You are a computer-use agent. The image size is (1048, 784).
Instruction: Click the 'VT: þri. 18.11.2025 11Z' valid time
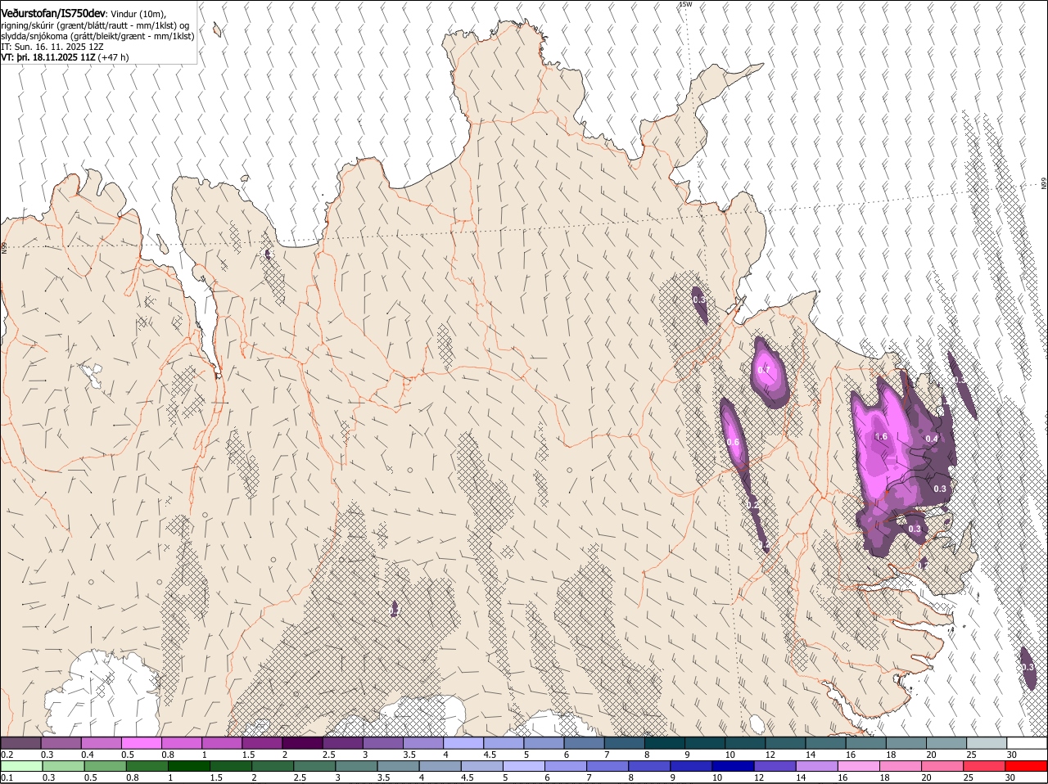coord(47,57)
